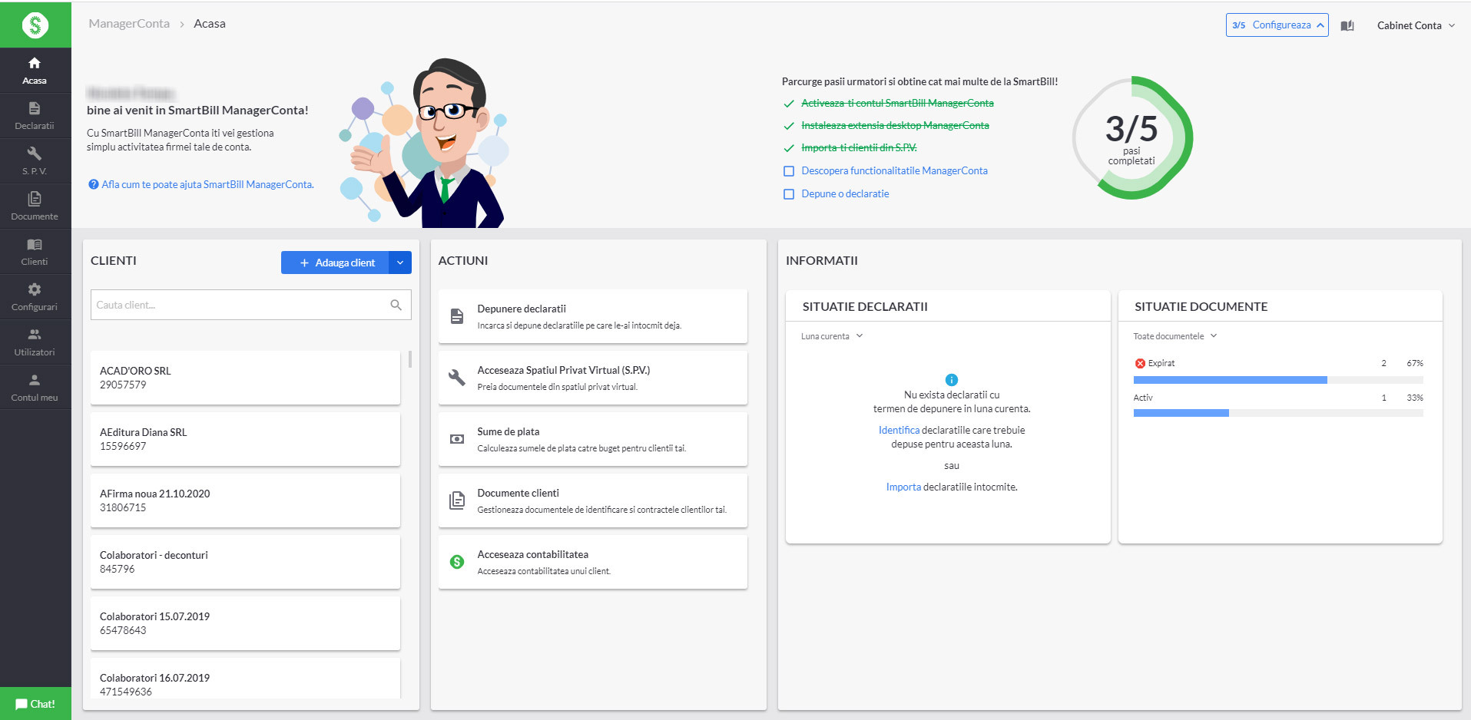The height and width of the screenshot is (720, 1471).
Task: Open Utilizatori in the sidebar
Action: (x=35, y=342)
